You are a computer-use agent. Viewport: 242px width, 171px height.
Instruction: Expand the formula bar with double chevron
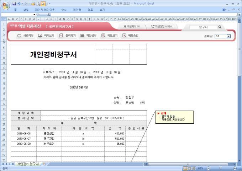239,15
